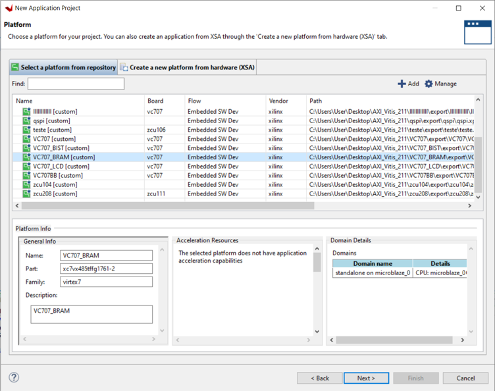The height and width of the screenshot is (391, 495).
Task: Click the green icon on the repository tab
Action: click(x=15, y=67)
